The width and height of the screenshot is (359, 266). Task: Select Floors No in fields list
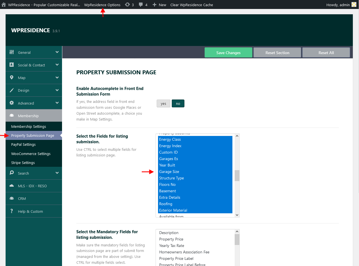[195, 184]
